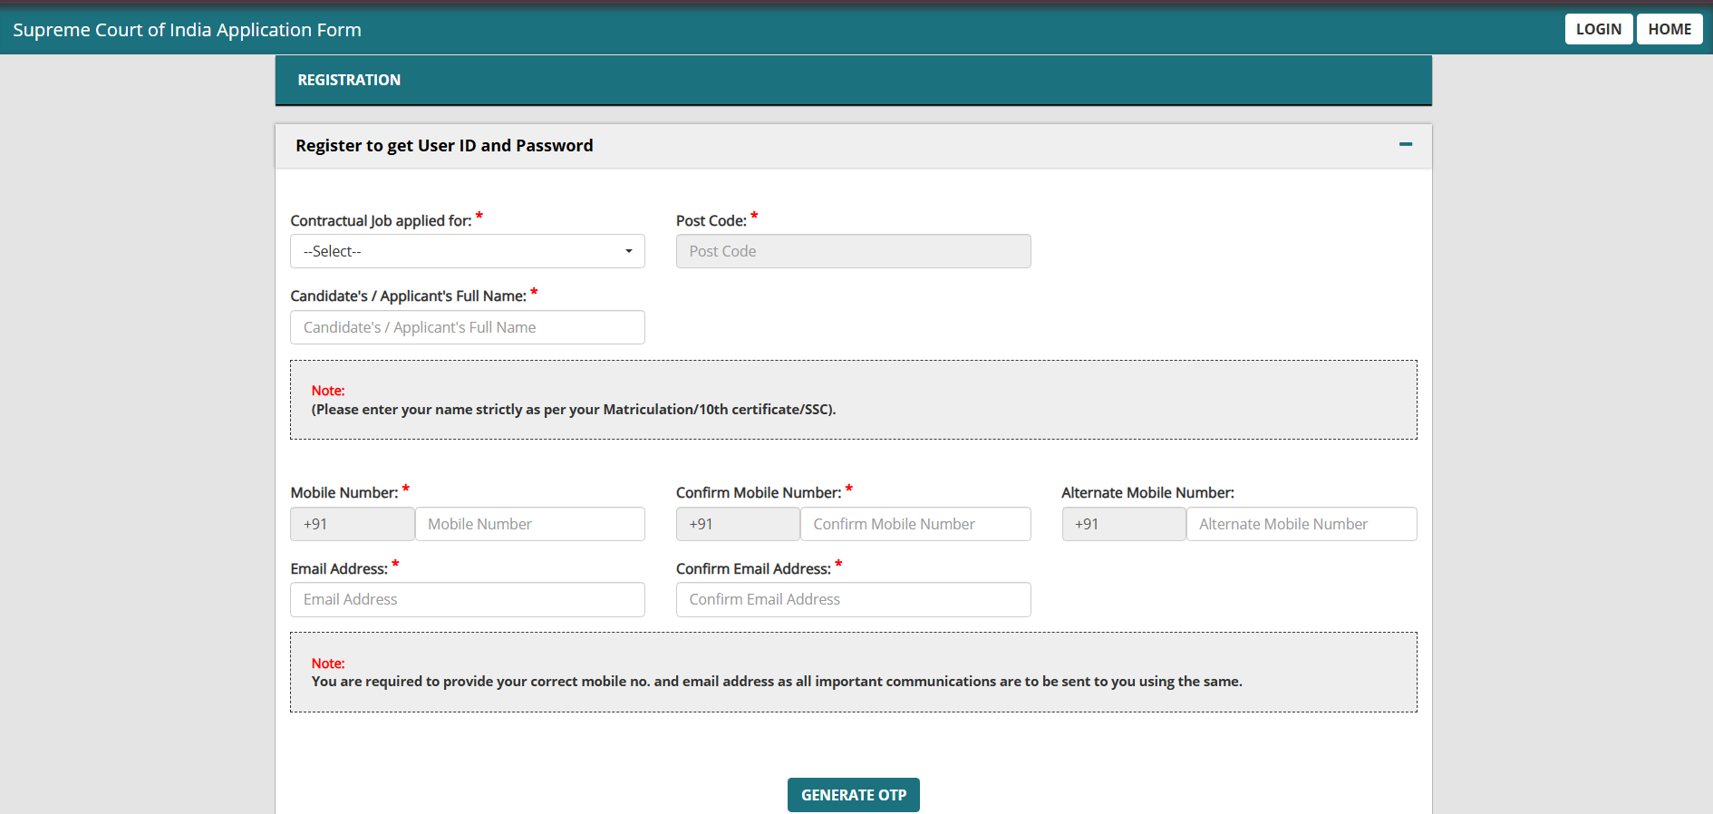Focus the Candidate's Full Name field

[x=467, y=327]
